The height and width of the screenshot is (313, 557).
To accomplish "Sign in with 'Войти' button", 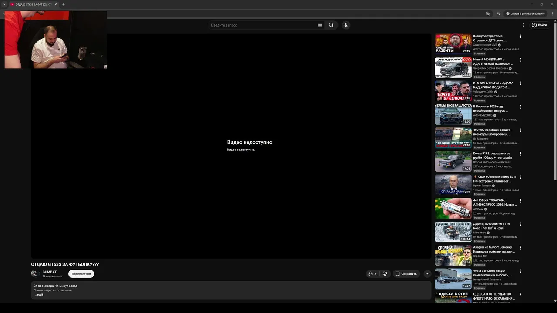I will click(x=539, y=25).
